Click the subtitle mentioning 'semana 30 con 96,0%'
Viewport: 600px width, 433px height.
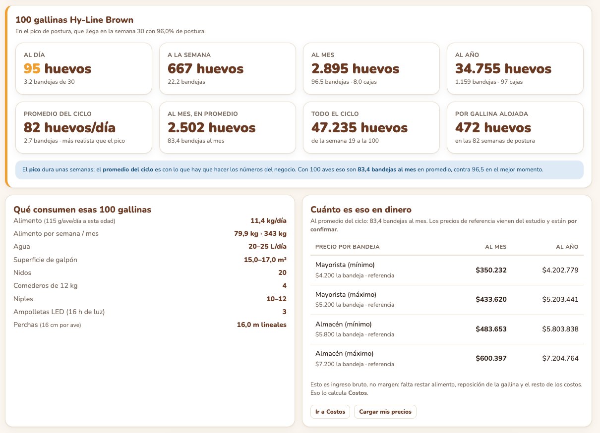[x=111, y=31]
